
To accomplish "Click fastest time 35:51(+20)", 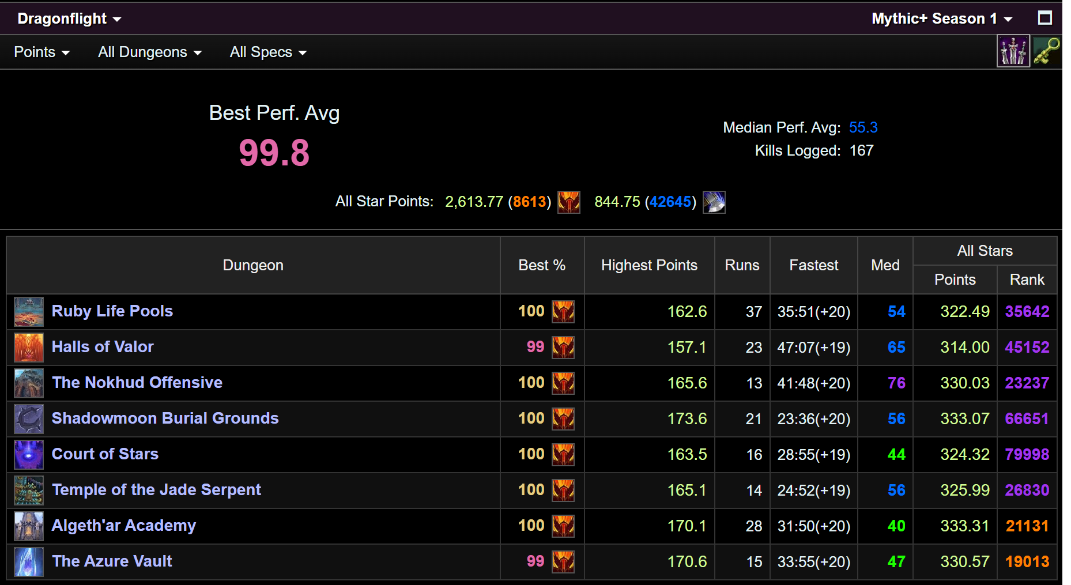I will [x=814, y=312].
